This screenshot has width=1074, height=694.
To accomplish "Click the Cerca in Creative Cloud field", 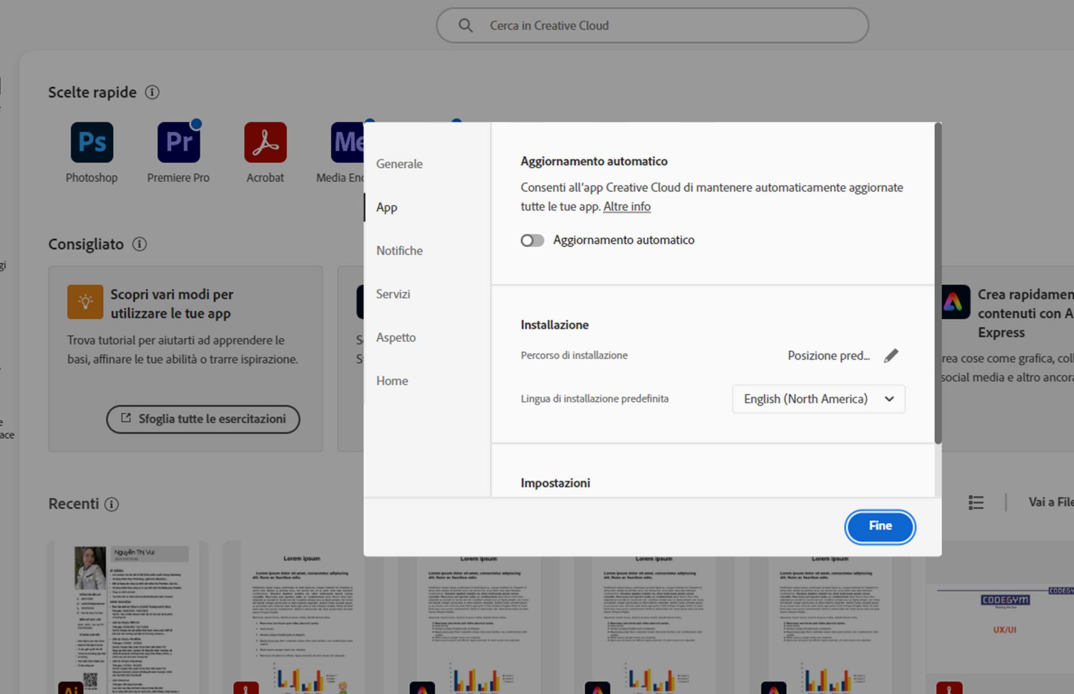I will tap(652, 26).
